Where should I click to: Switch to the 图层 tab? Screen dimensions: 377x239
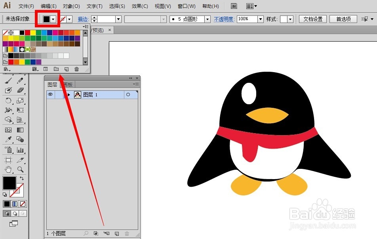tap(52, 85)
